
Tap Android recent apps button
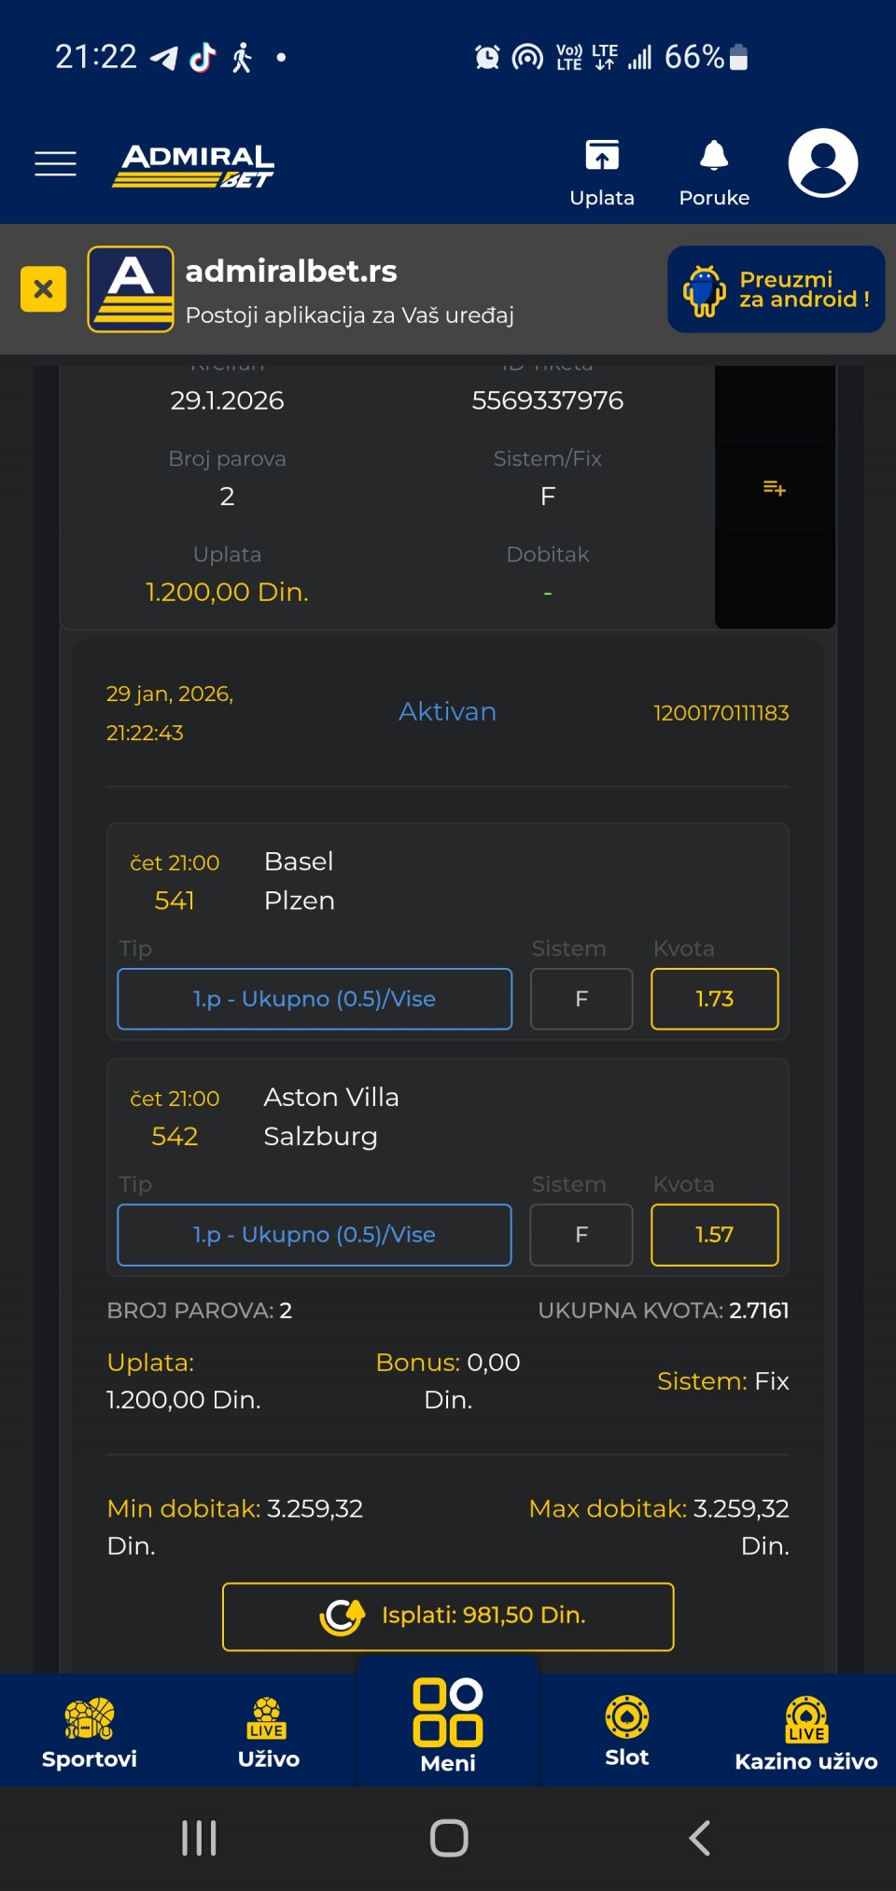[199, 1838]
